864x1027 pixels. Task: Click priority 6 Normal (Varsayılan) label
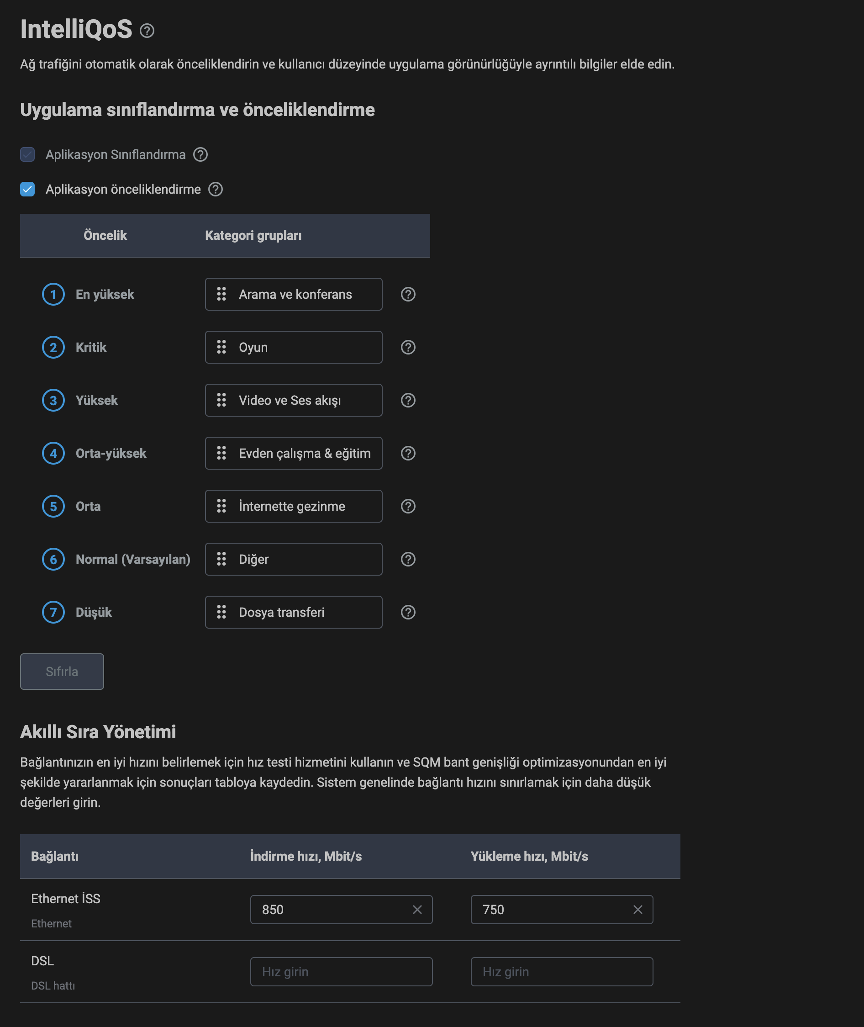tap(133, 559)
